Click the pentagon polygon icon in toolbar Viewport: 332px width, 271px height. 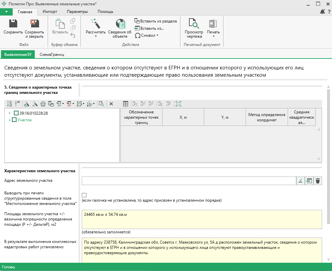point(43,104)
